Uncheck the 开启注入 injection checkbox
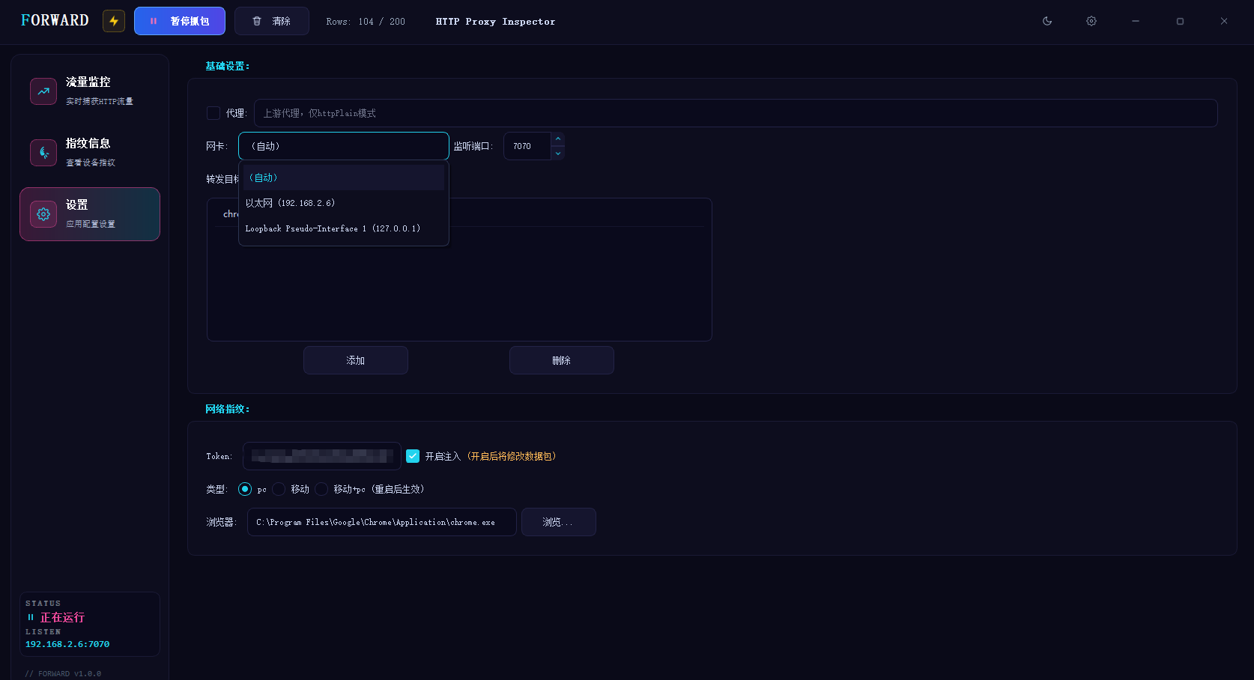Screen dimensions: 1254x680 (x=413, y=456)
